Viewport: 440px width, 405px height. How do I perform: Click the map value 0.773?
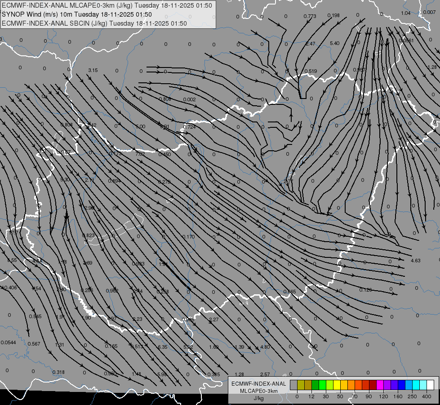coord(310,16)
